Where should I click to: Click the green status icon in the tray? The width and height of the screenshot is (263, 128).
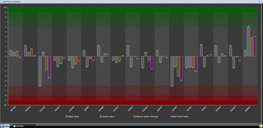tap(260, 126)
